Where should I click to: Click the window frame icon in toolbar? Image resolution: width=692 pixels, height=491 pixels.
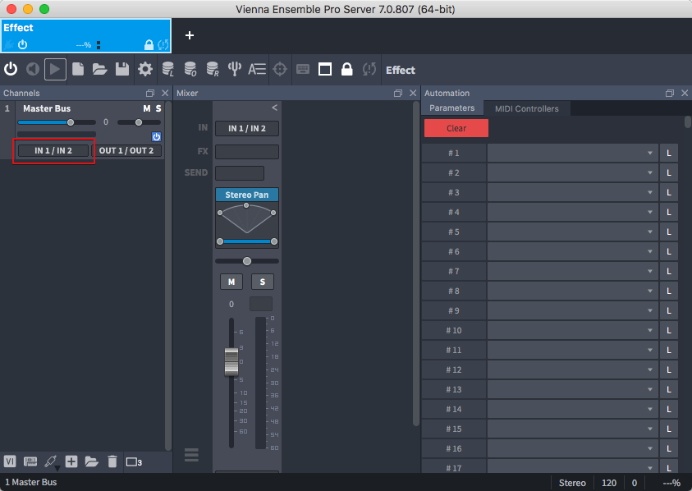325,69
